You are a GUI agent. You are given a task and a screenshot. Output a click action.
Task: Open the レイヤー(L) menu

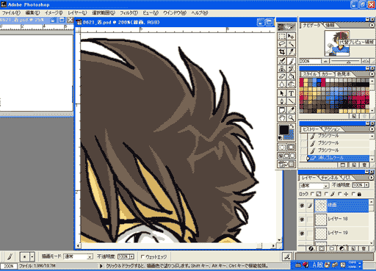[x=77, y=12]
